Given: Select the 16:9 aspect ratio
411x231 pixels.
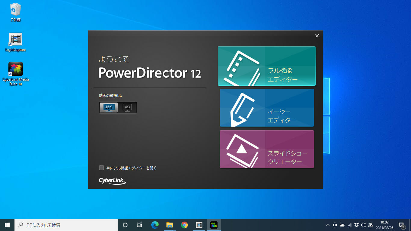Looking at the screenshot, I should pos(109,107).
